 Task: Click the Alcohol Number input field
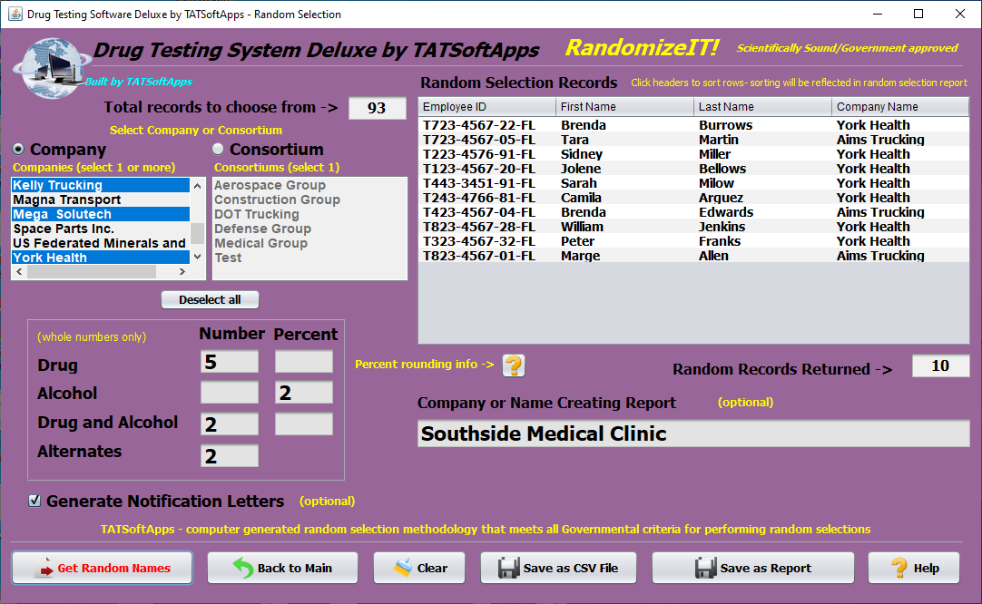click(230, 393)
